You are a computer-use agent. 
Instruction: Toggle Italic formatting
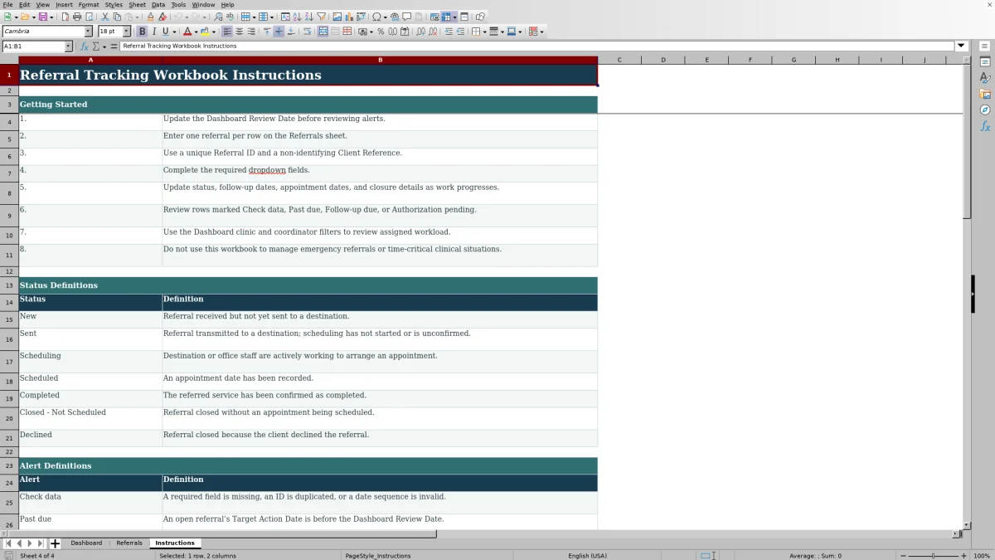pos(153,32)
